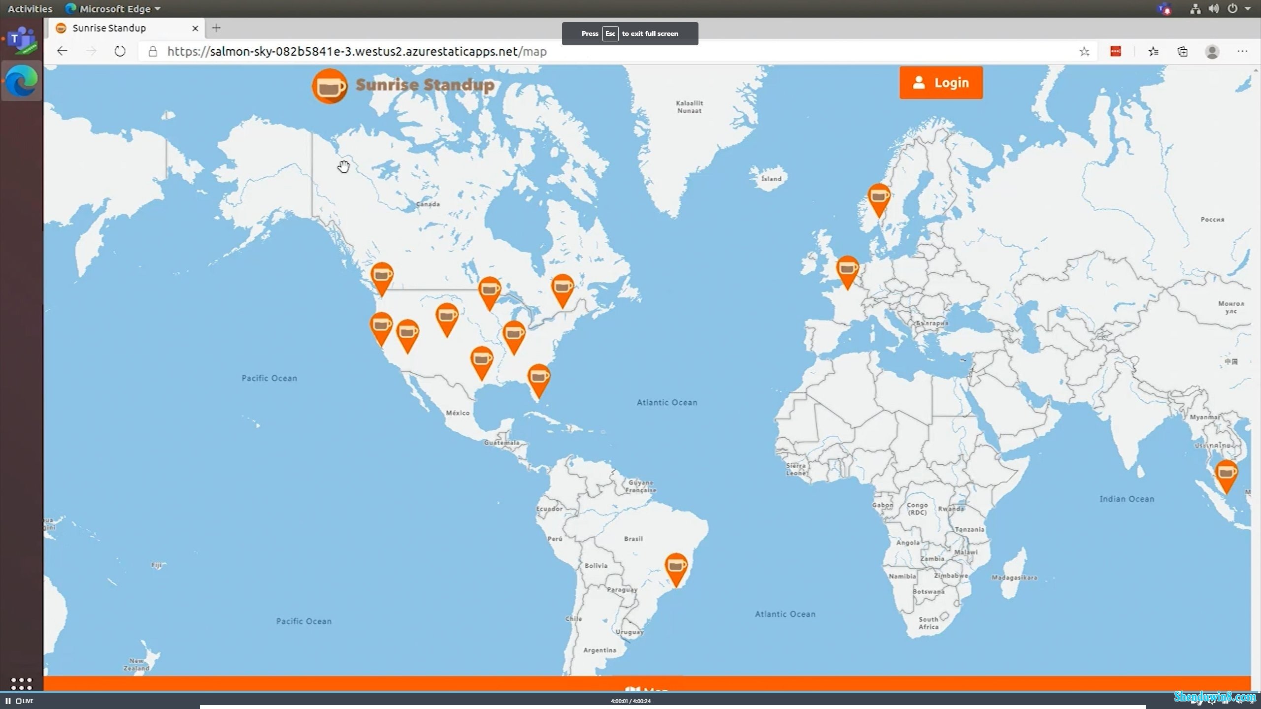Click the coffee cup map marker in Brazil
The height and width of the screenshot is (709, 1261).
pyautogui.click(x=675, y=566)
